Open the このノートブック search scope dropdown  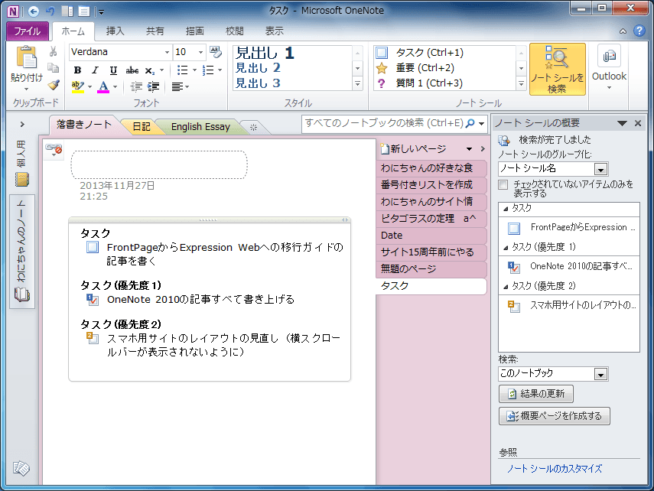coord(600,374)
